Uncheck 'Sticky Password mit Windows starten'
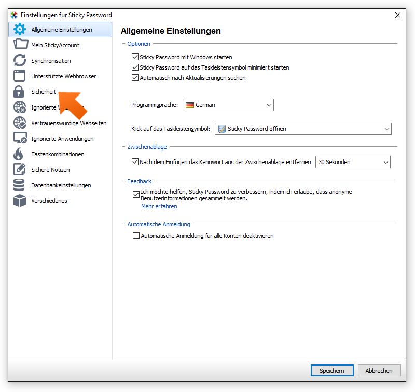The width and height of the screenshot is (415, 392). (135, 57)
